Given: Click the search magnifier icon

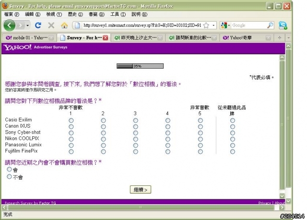Looking at the screenshot, I should [x=270, y=25].
